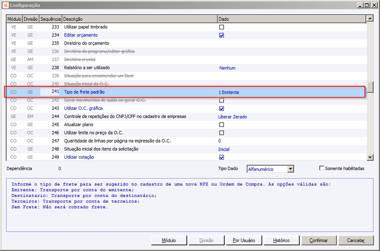Select row Situação para encomendar um Item
380x251 pixels.
pos(185,76)
